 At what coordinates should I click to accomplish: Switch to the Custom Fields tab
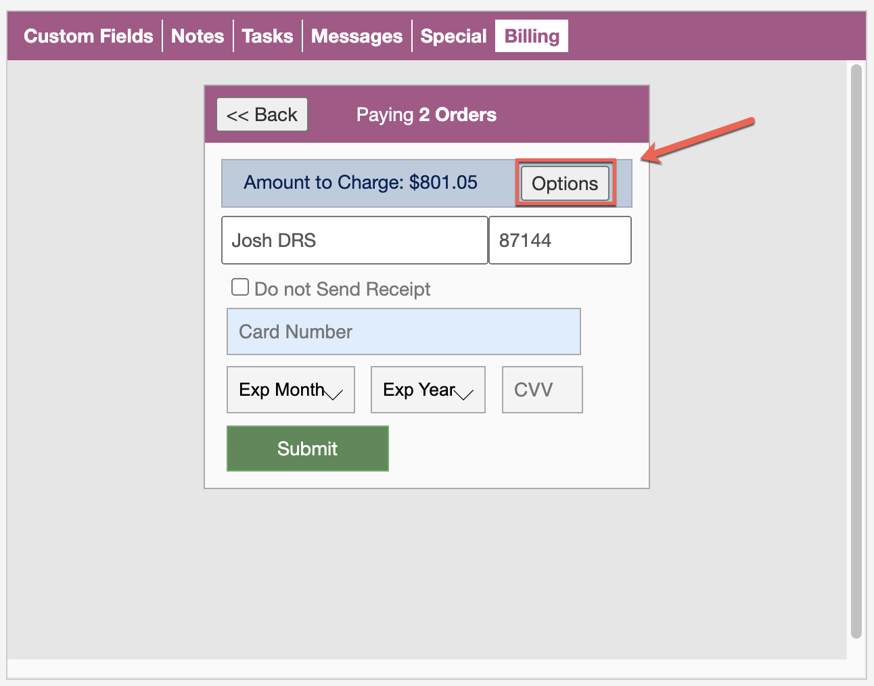coord(89,36)
